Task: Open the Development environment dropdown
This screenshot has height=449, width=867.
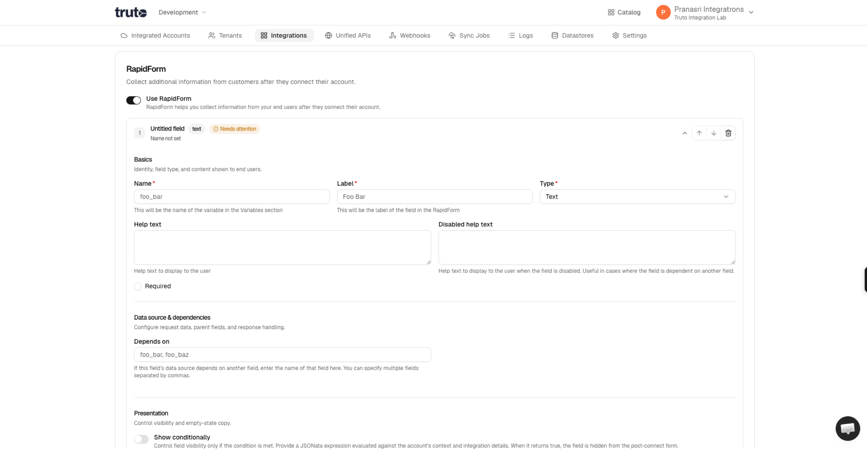Action: (x=182, y=12)
